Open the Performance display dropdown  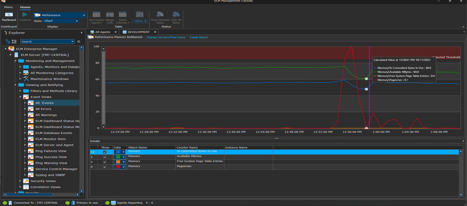(x=84, y=15)
